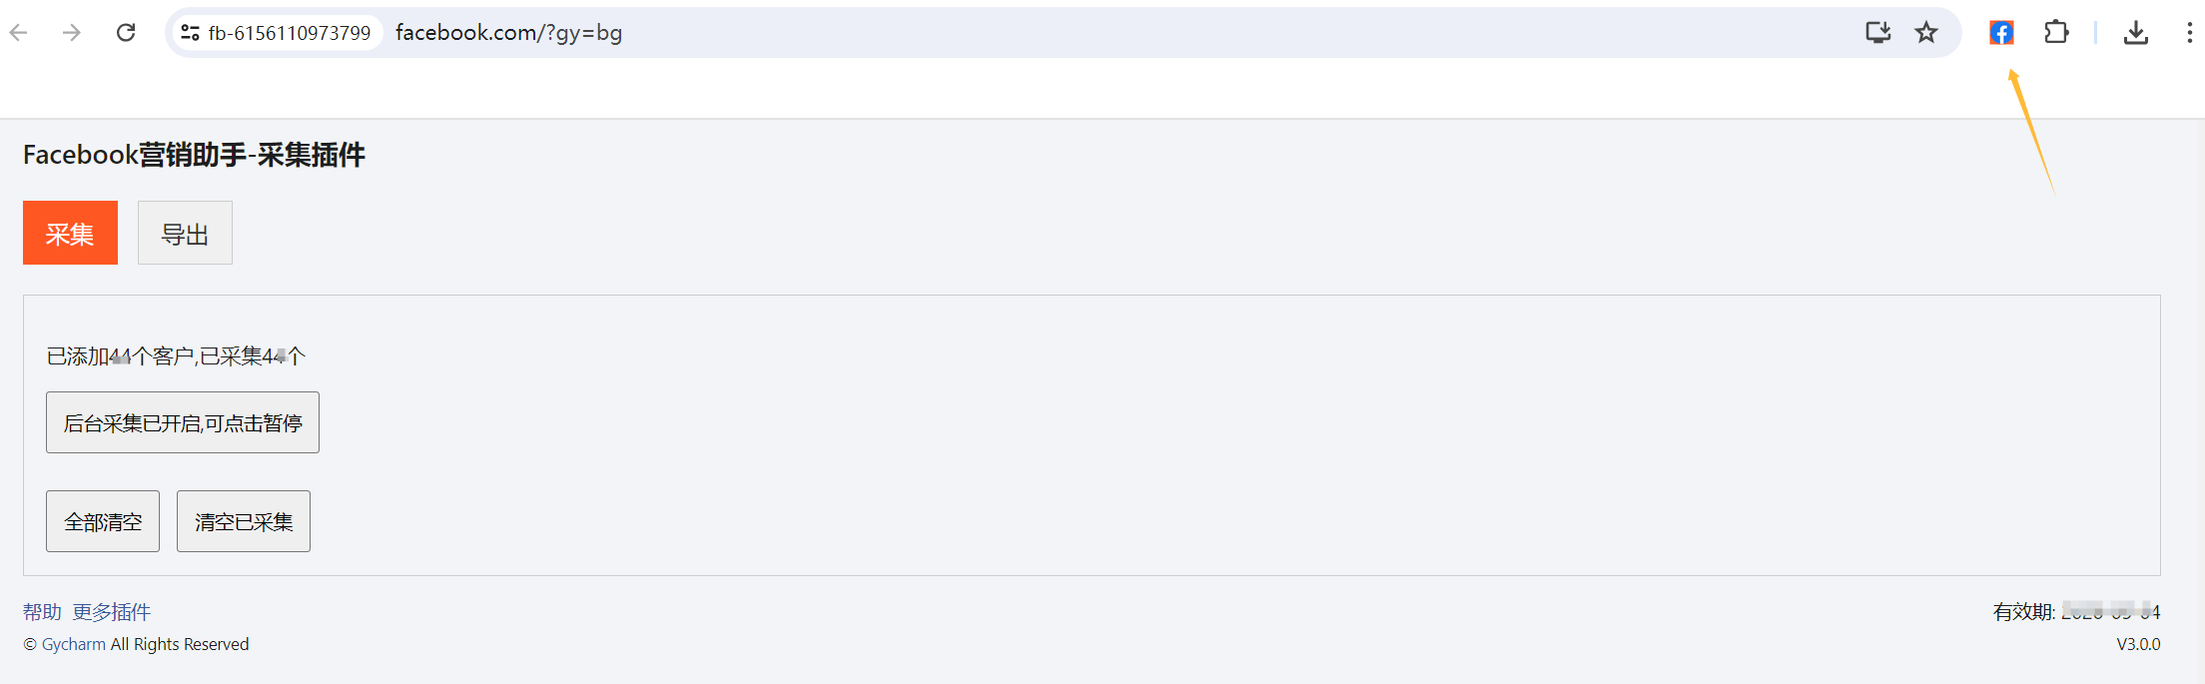Click the address bar URL field

click(899, 33)
